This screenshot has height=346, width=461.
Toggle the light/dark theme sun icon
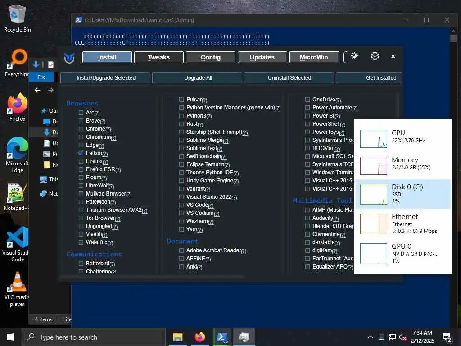pos(354,56)
